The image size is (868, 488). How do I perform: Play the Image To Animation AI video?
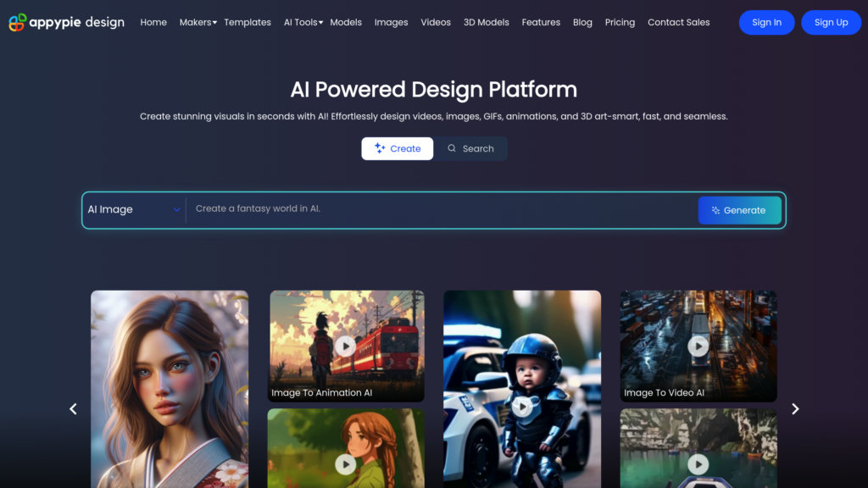346,346
